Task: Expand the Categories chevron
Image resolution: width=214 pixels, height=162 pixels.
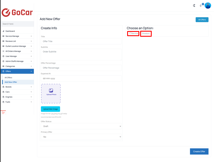Action: click(31, 66)
